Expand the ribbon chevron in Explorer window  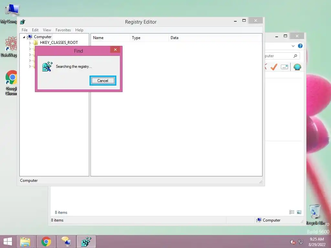(293, 46)
